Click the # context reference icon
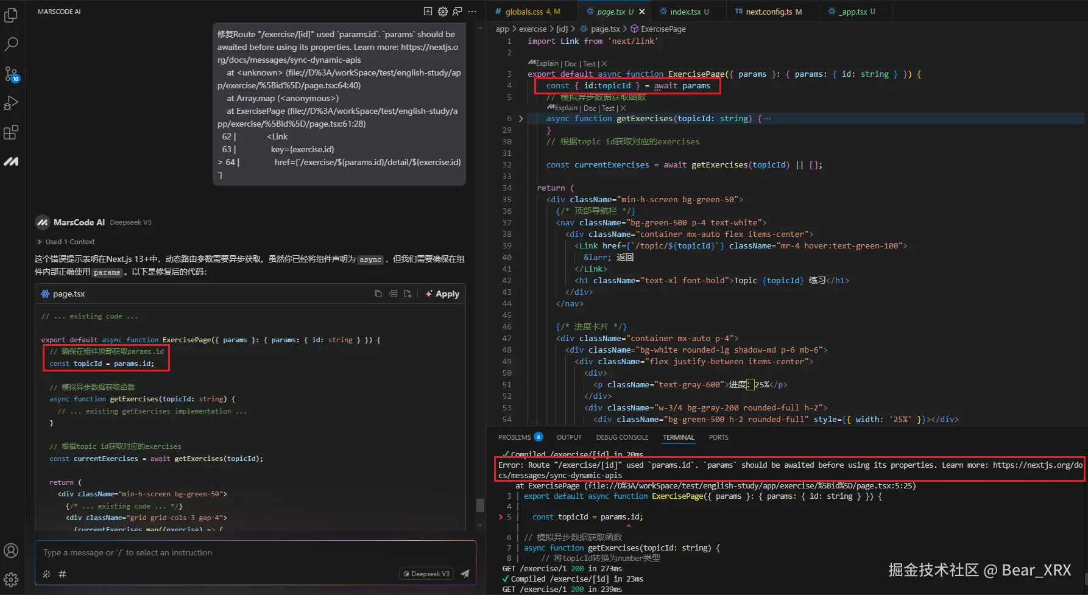 tap(62, 574)
